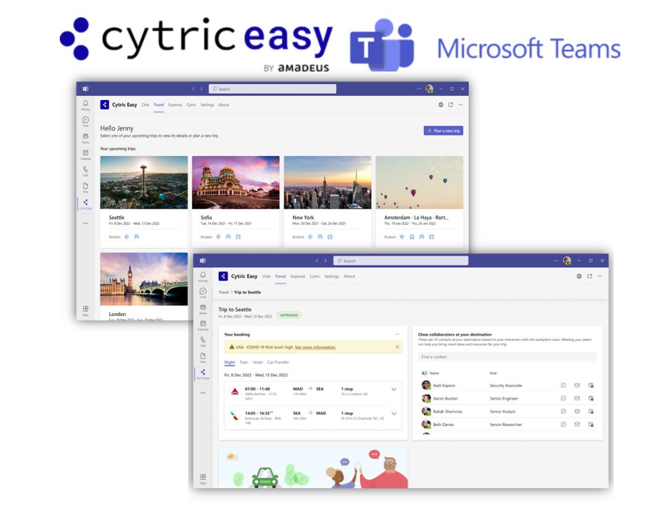Open Files in the Trip to Seattle window sidebar

203,358
